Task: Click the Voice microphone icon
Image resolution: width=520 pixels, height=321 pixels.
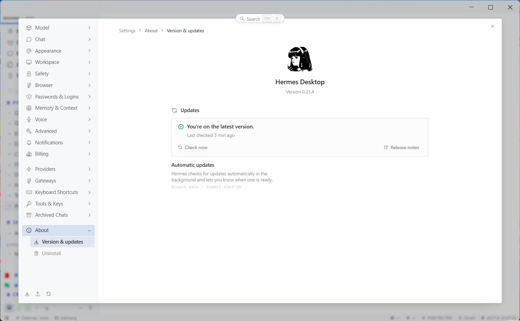Action: coord(29,120)
